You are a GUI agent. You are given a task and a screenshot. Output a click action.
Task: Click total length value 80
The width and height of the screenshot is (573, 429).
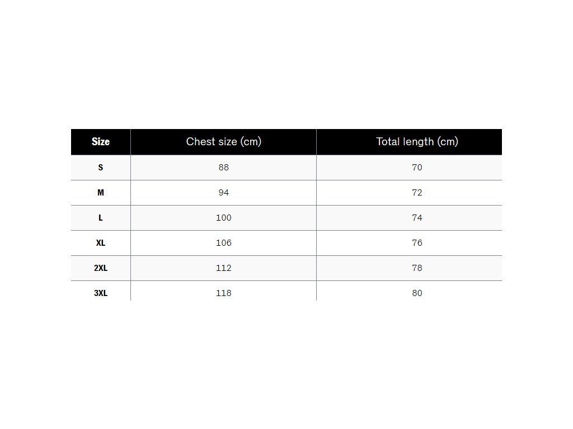pos(417,293)
